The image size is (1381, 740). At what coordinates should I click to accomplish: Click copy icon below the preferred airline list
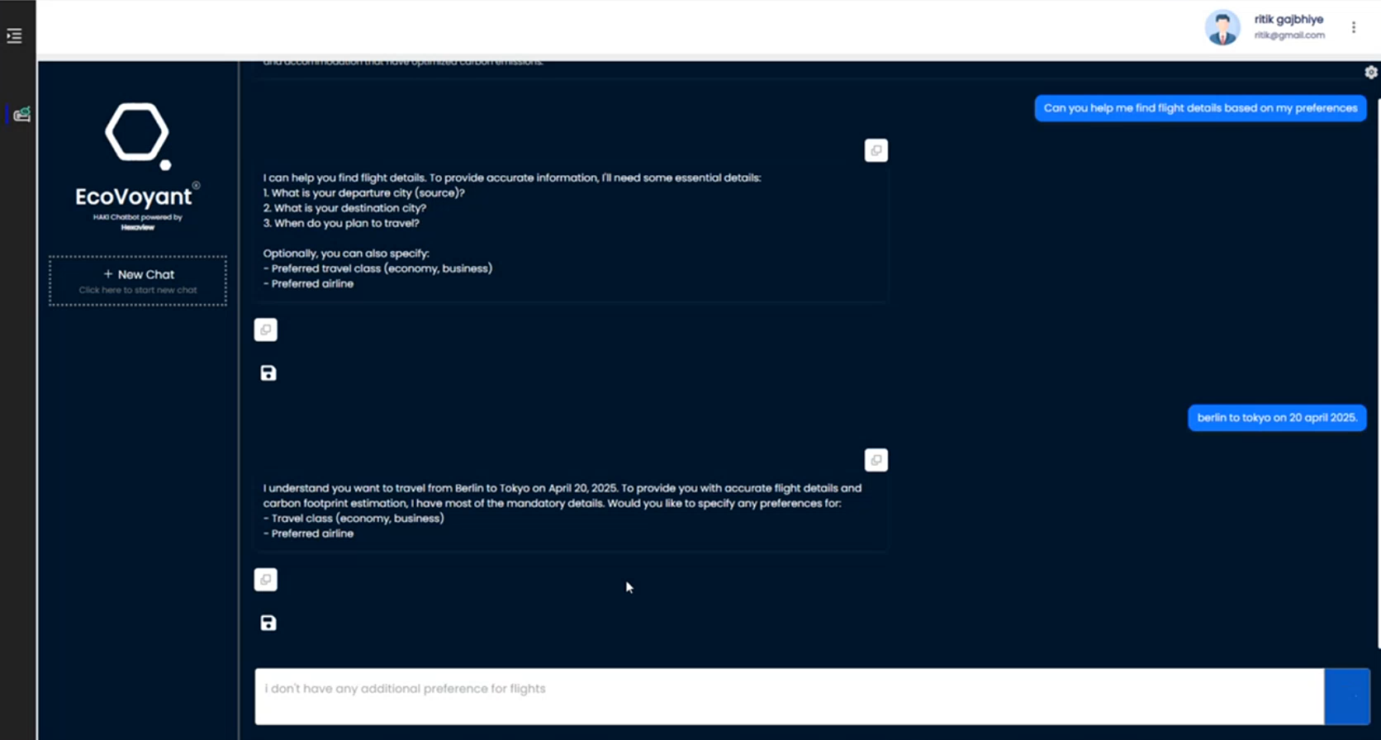[x=265, y=330]
